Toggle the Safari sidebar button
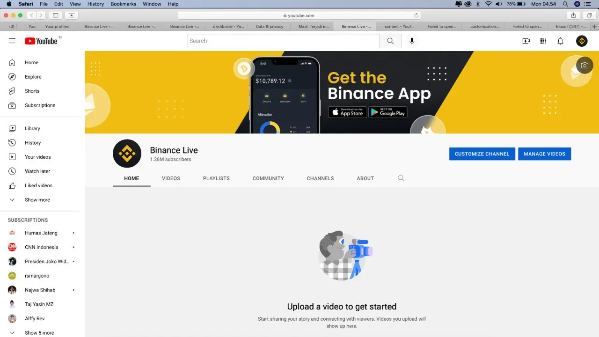The image size is (599, 337). (x=55, y=15)
